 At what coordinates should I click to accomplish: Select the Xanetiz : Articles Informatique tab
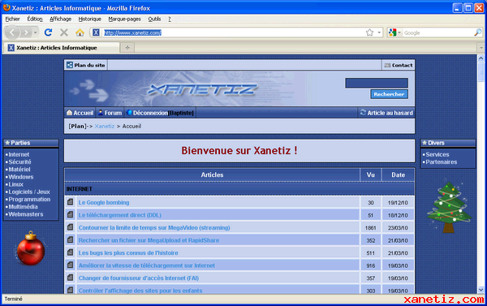[x=61, y=48]
